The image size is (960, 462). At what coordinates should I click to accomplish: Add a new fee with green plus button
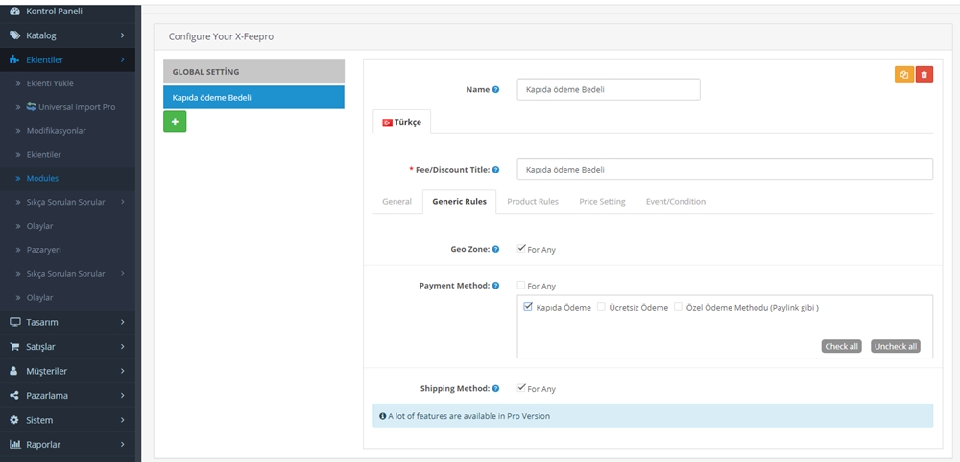click(x=175, y=122)
